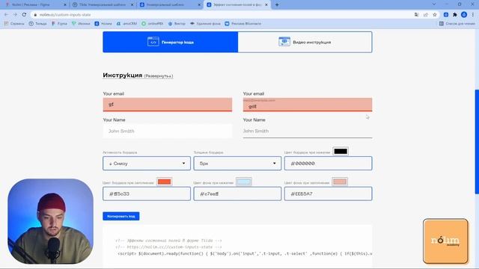The width and height of the screenshot is (479, 269).
Task: Click the blue extension icon left of puzzle piece
Action: pyautogui.click(x=446, y=15)
